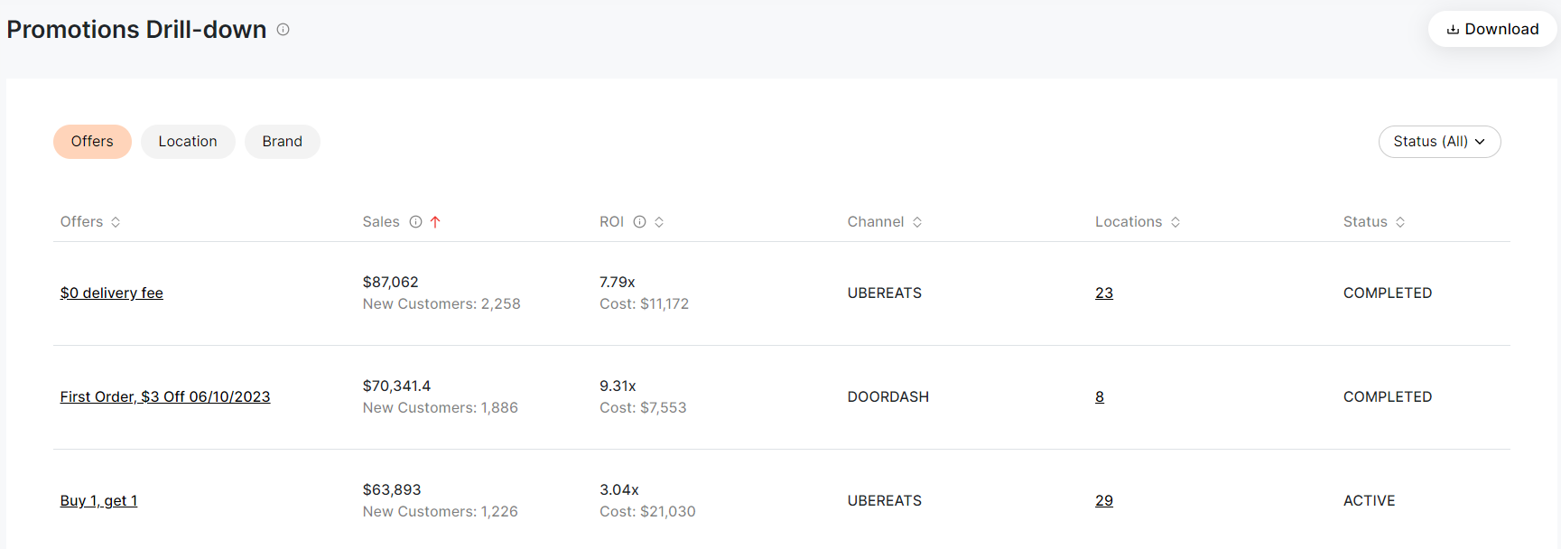View the 8 locations for DoorDash offer
This screenshot has width=1561, height=549.
pos(1100,397)
